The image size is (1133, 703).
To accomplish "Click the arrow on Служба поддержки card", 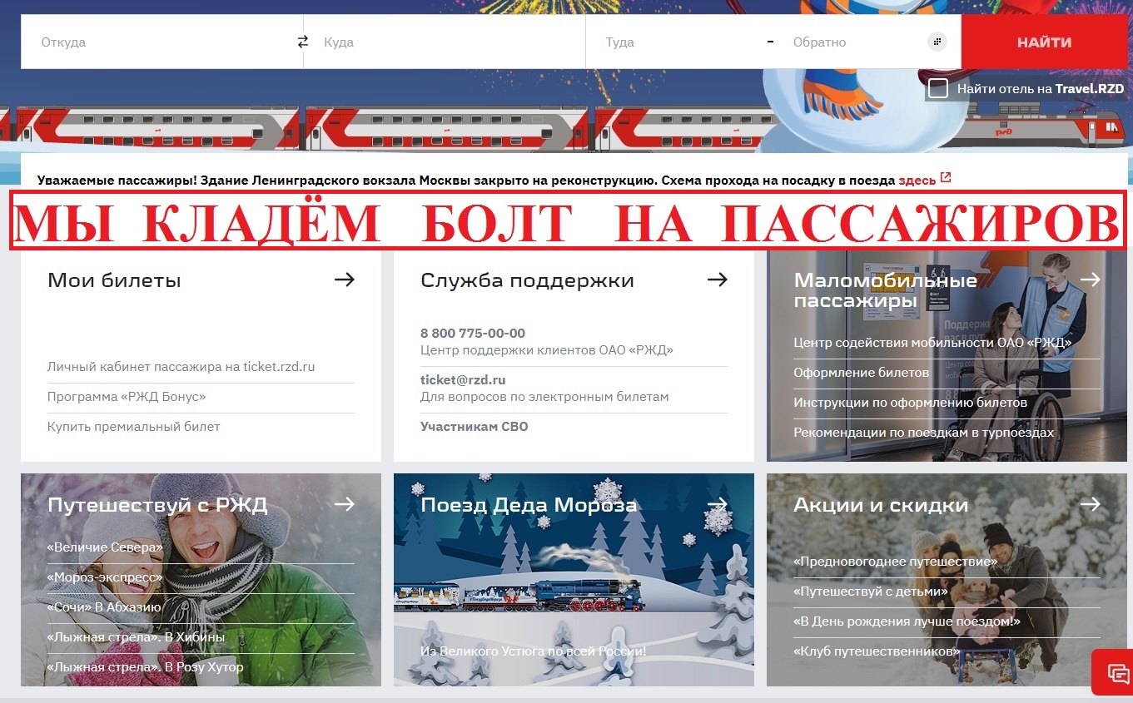I will pyautogui.click(x=718, y=280).
